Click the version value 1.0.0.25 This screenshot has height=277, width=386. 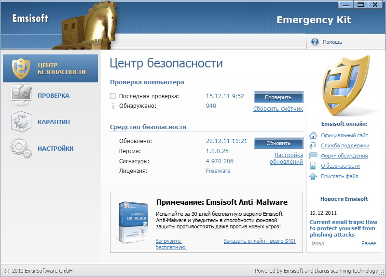[x=218, y=151]
